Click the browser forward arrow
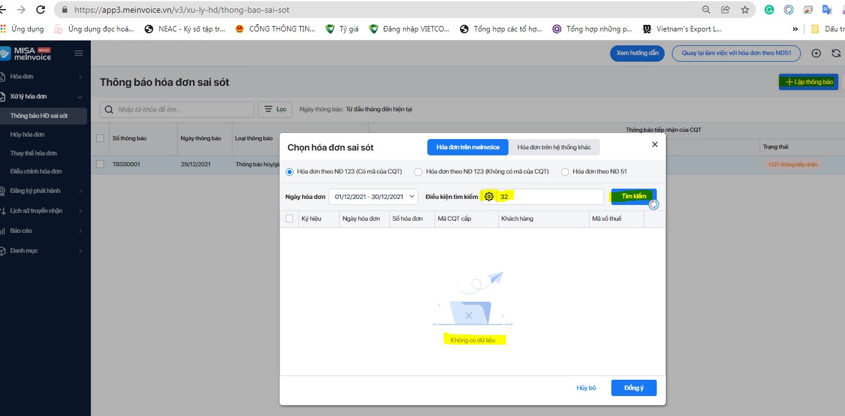This screenshot has height=416, width=845. click(x=21, y=10)
